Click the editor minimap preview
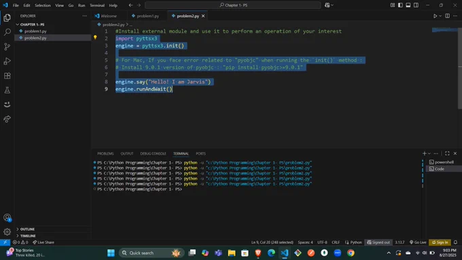This screenshot has height=260, width=462. click(445, 30)
